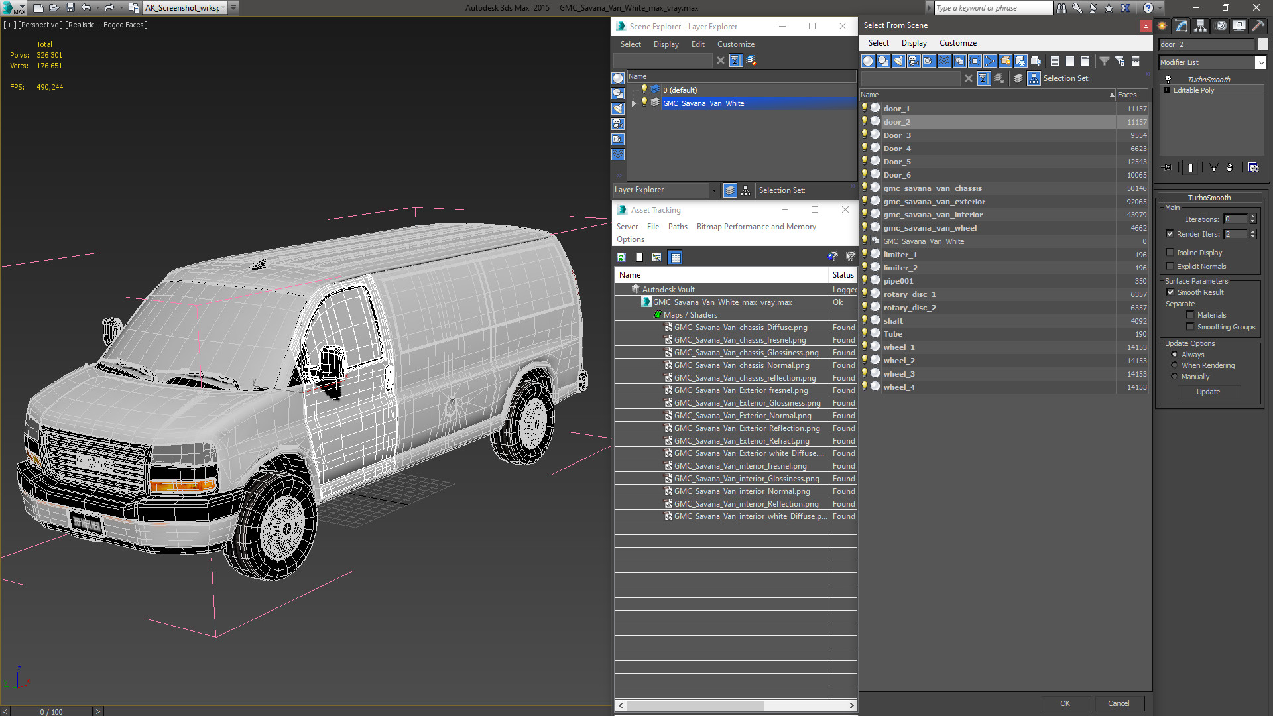Image resolution: width=1273 pixels, height=716 pixels.
Task: Select the Always update radio button
Action: (x=1174, y=355)
